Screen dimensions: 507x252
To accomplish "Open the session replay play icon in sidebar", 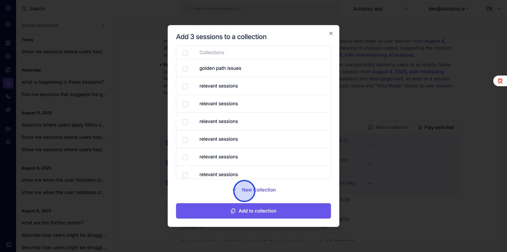I will click(x=8, y=57).
